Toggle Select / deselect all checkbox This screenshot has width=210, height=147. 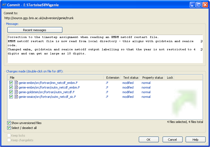click(x=9, y=128)
